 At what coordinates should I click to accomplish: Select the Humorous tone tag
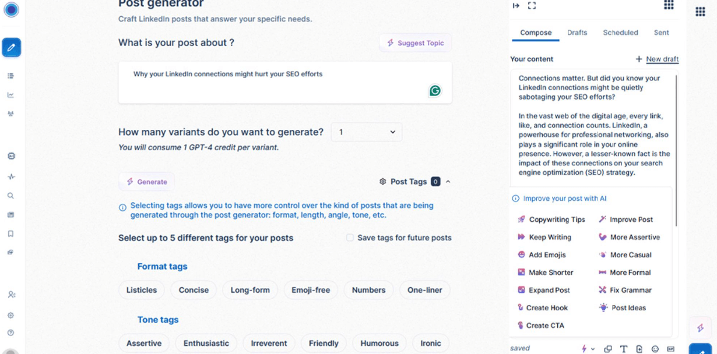tap(379, 343)
